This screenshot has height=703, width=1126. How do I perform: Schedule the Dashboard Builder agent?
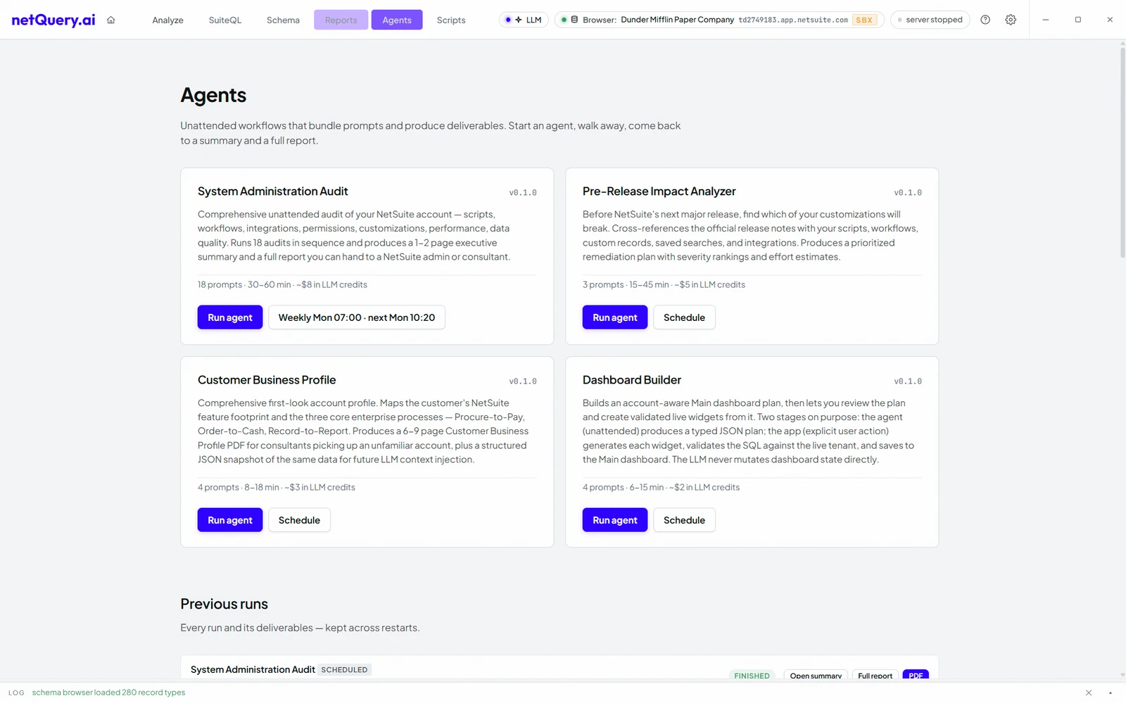pos(684,520)
